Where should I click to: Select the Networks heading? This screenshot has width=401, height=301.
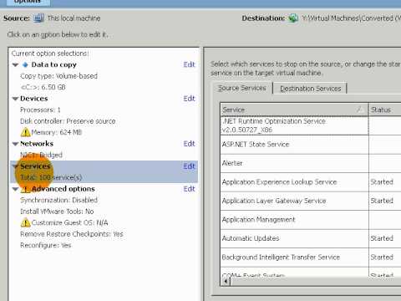click(x=37, y=144)
